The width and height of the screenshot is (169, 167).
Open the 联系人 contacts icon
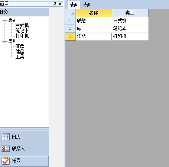6,148
